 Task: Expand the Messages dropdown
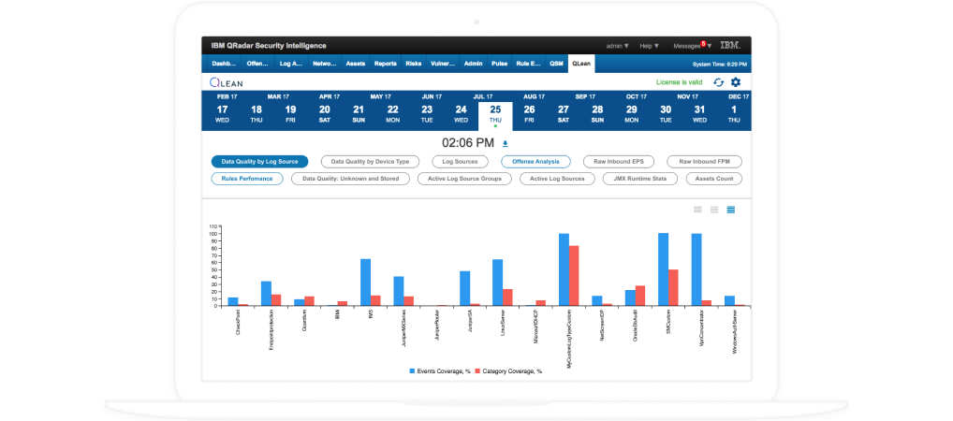692,46
